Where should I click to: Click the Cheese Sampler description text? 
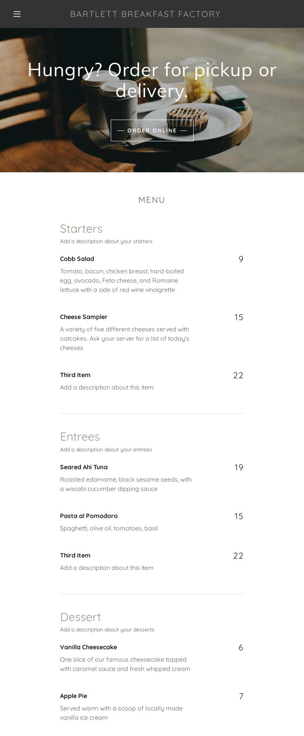coord(125,338)
